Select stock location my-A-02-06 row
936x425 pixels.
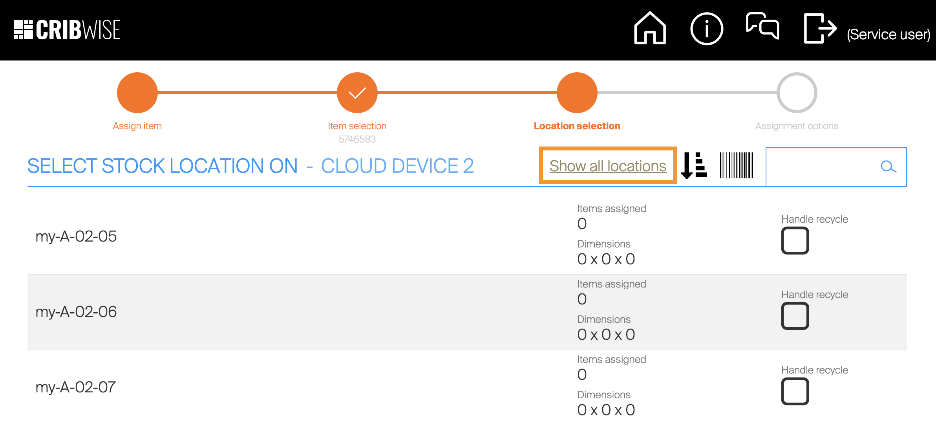click(x=76, y=312)
